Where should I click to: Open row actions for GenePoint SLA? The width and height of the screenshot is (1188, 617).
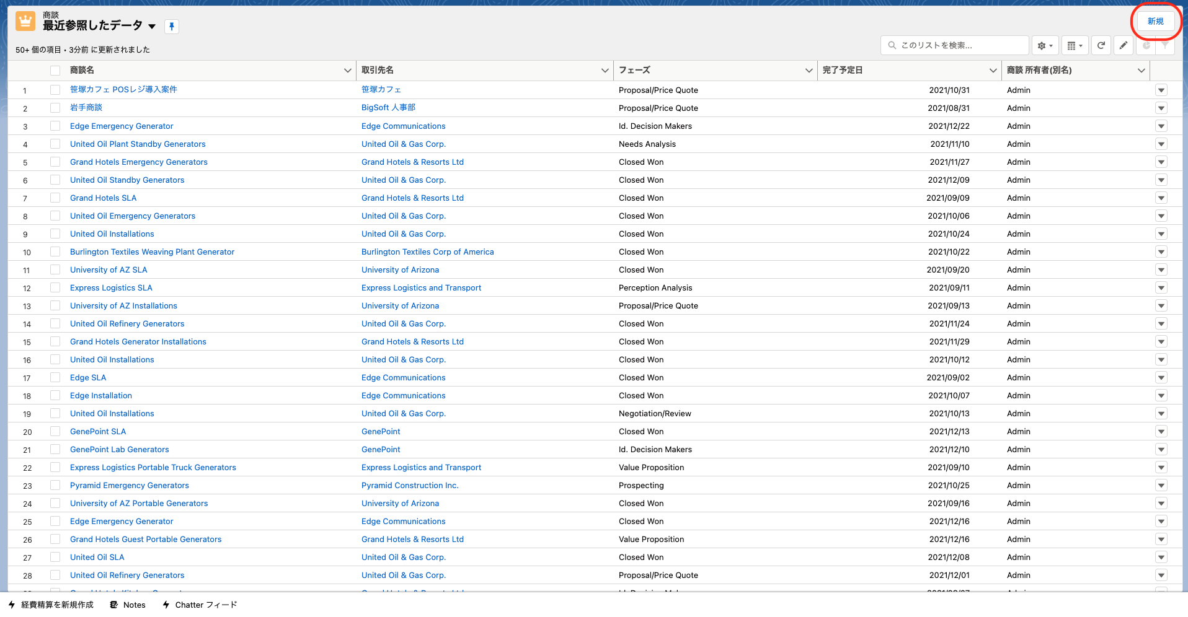coord(1161,431)
